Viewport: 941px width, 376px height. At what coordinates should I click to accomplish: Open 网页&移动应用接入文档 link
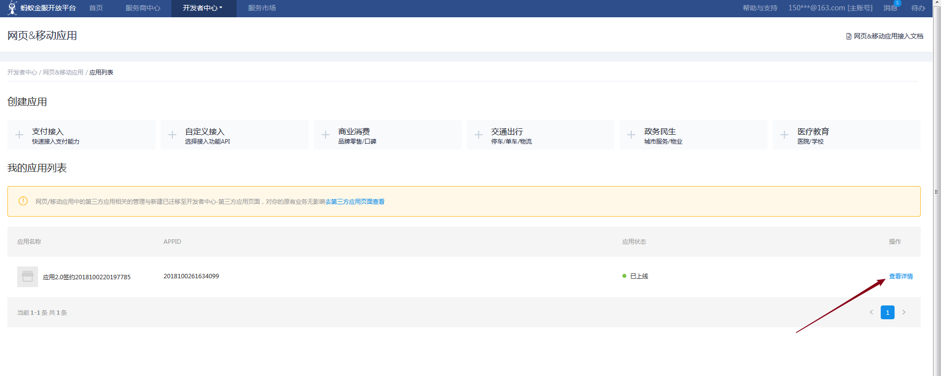click(x=888, y=36)
